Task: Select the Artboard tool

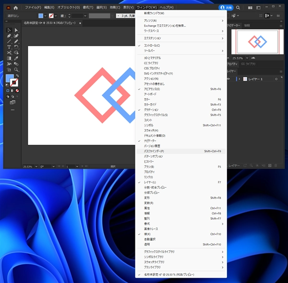Action: click(9, 69)
